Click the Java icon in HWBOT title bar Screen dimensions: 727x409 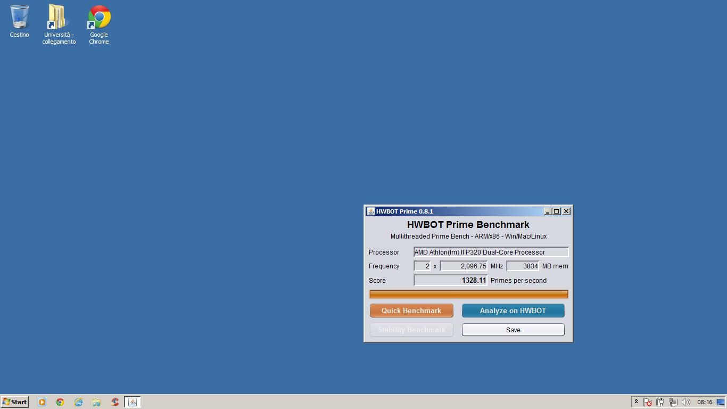(370, 211)
